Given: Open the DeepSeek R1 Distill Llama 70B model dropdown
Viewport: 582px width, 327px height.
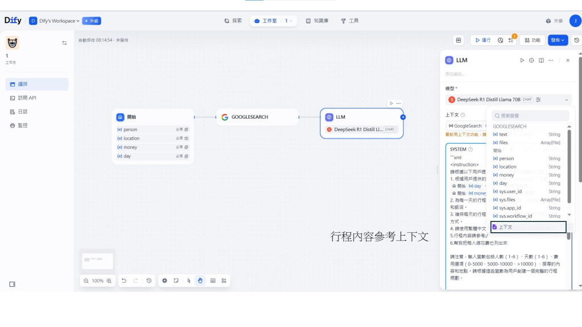Looking at the screenshot, I should [509, 99].
